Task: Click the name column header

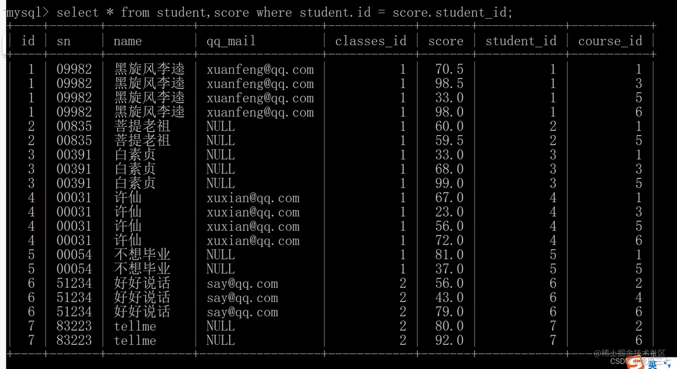Action: coord(128,42)
